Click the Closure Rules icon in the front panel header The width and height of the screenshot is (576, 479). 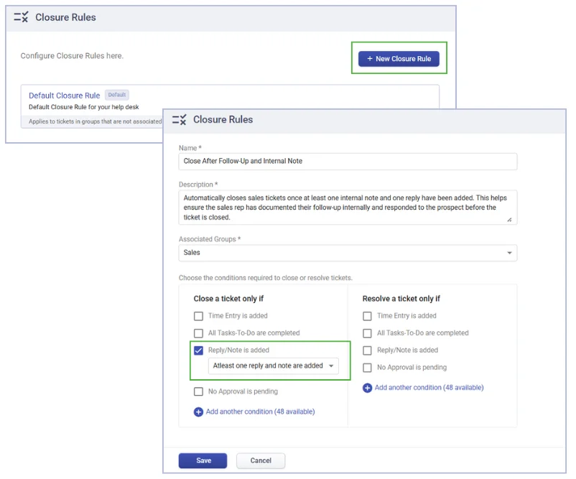(180, 120)
